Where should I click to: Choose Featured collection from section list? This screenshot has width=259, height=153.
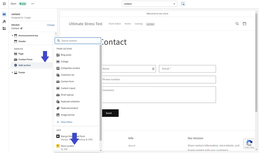70,102
